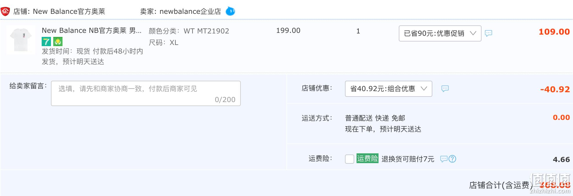Open New Balance NB官方奥莱 product title link
The height and width of the screenshot is (196, 573).
(92, 31)
